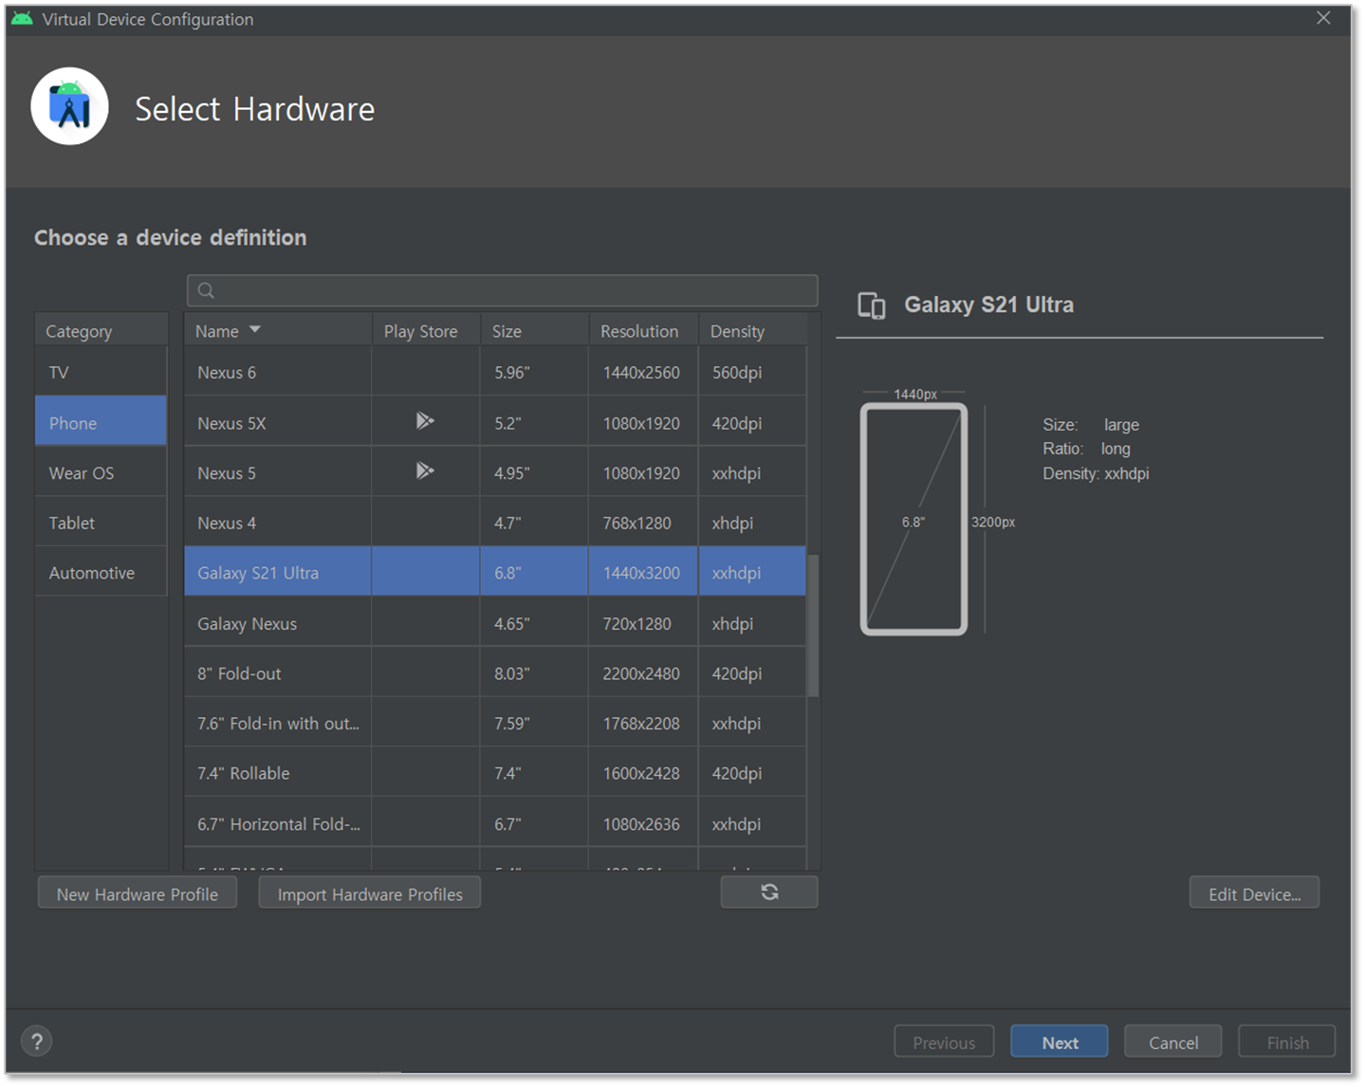The width and height of the screenshot is (1365, 1087).
Task: Click the Android Studio logo in header
Action: point(69,106)
